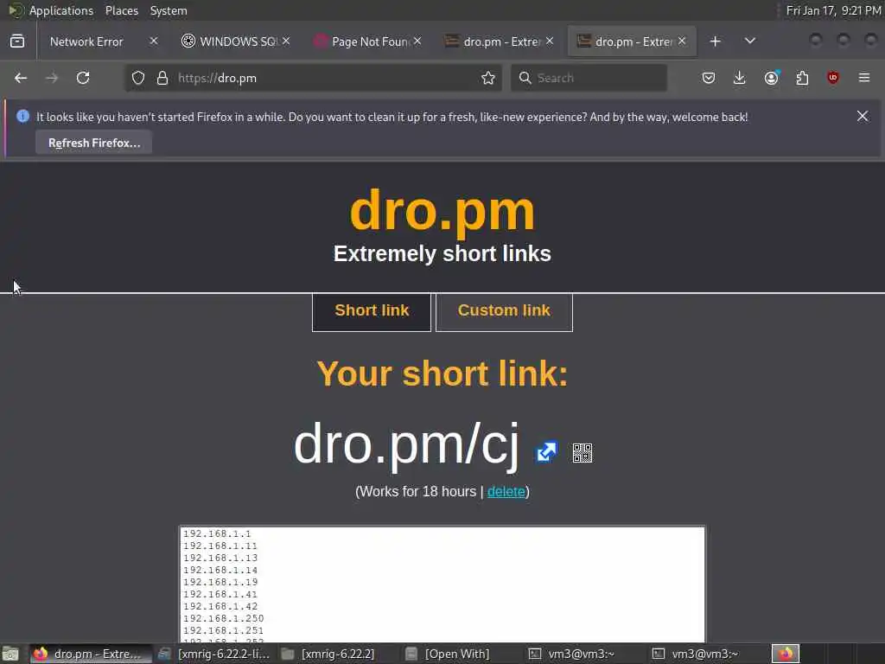885x664 pixels.
Task: Open the Downloads panel
Action: coord(740,78)
